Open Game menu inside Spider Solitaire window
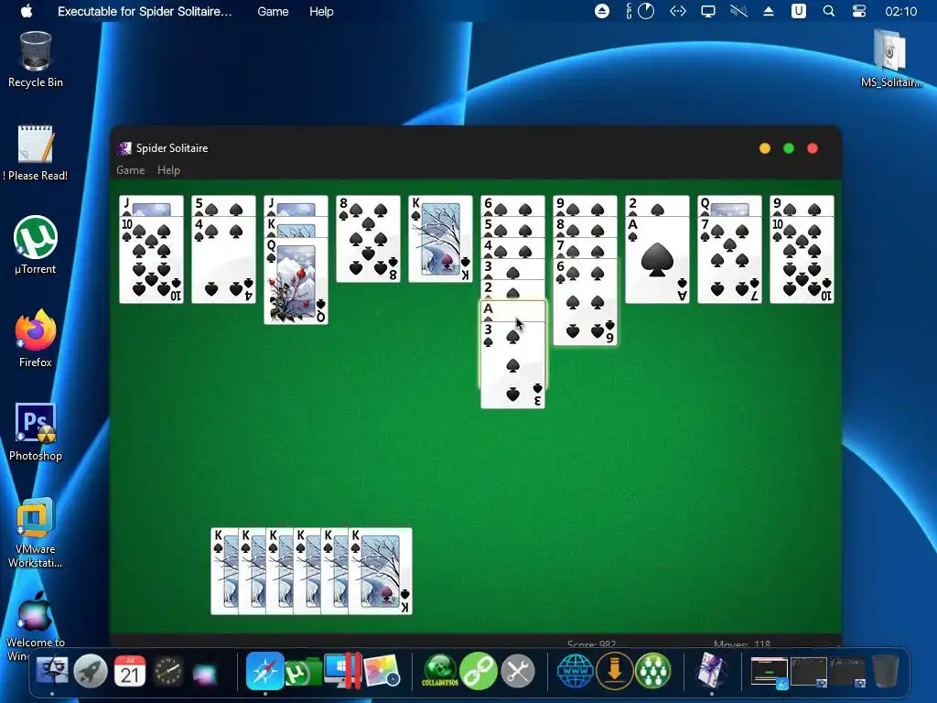937x703 pixels. click(130, 170)
